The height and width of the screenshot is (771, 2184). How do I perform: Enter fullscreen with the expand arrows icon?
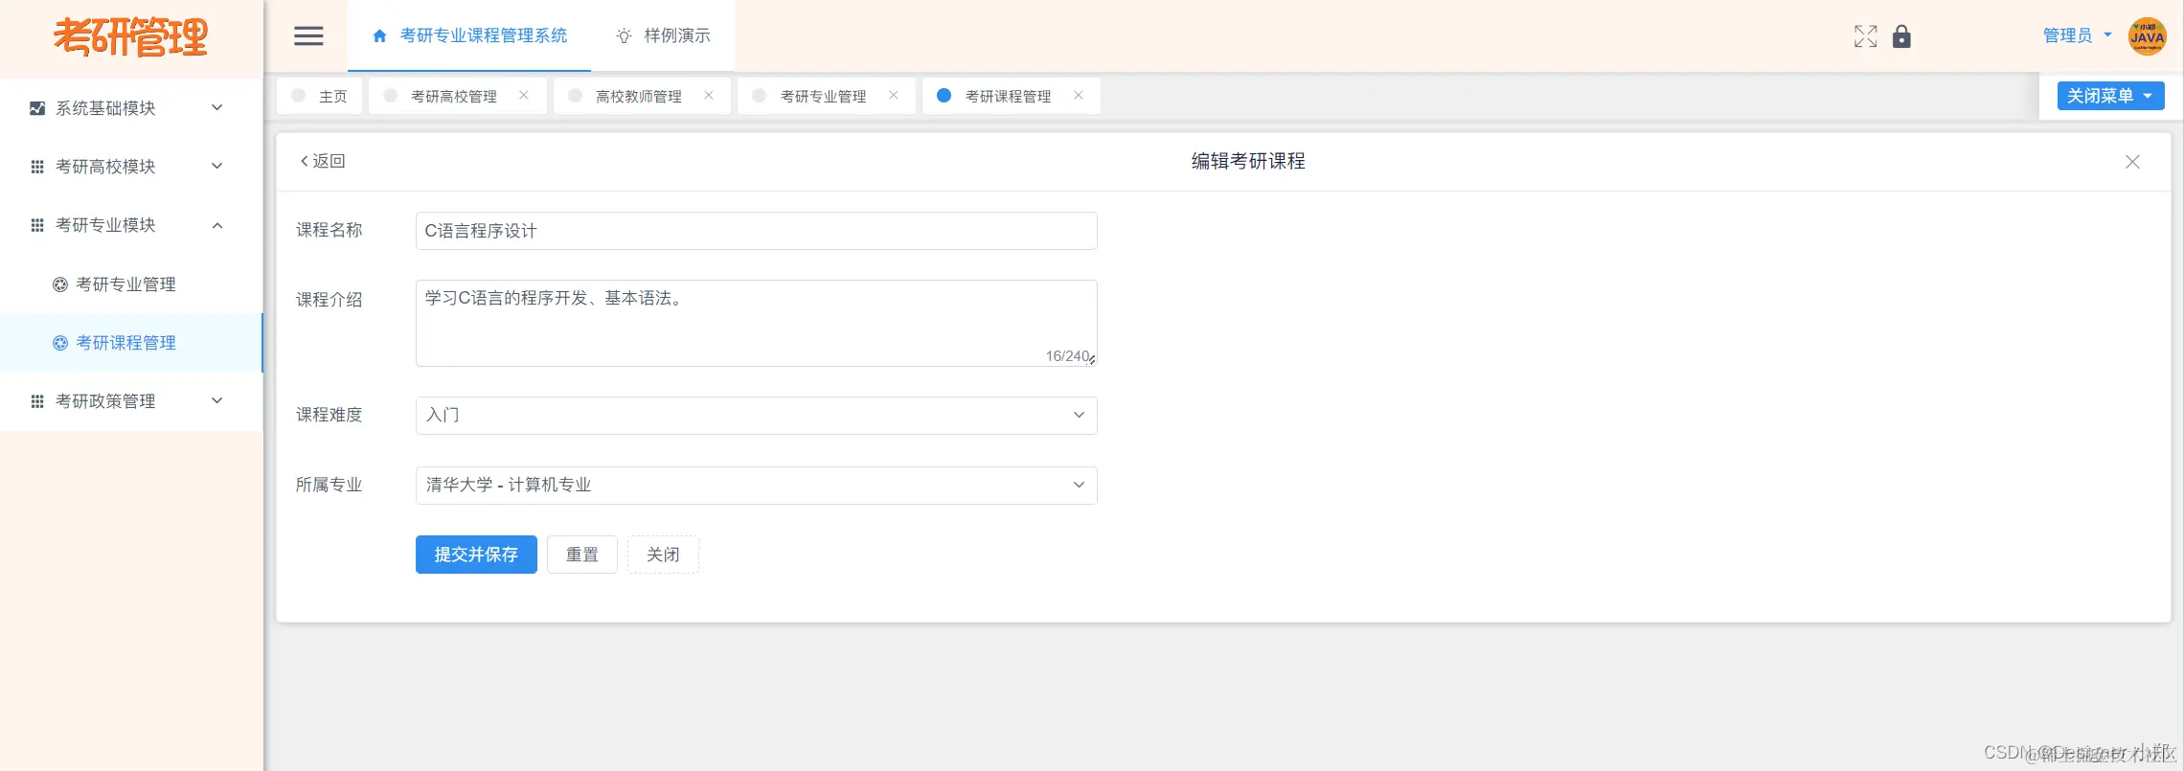coord(1865,36)
